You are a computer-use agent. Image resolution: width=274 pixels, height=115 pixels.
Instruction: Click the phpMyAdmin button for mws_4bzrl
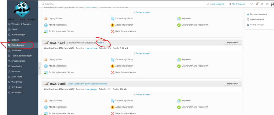(x=233, y=42)
